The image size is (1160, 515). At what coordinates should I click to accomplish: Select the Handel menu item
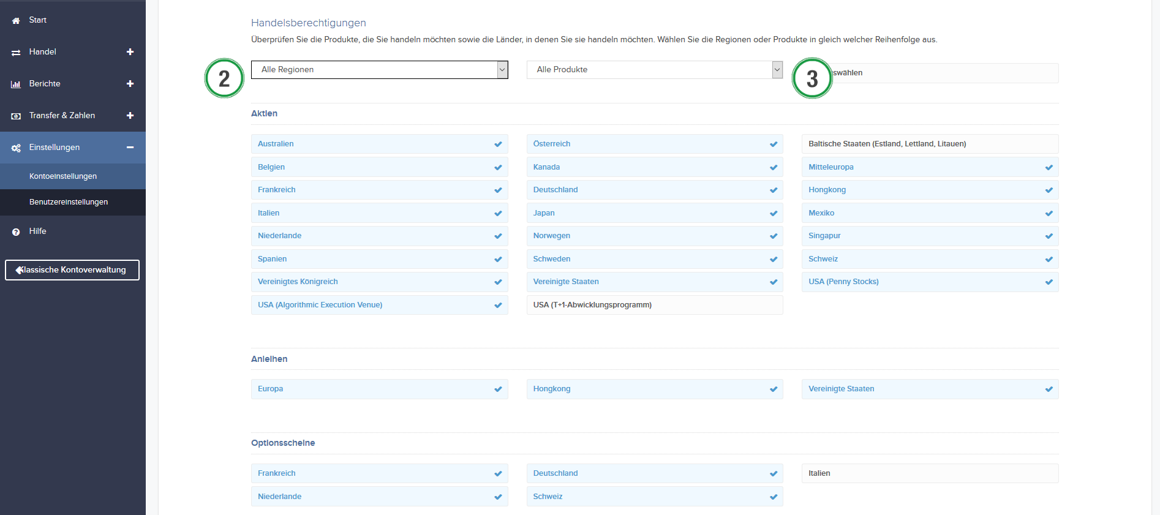coord(73,52)
